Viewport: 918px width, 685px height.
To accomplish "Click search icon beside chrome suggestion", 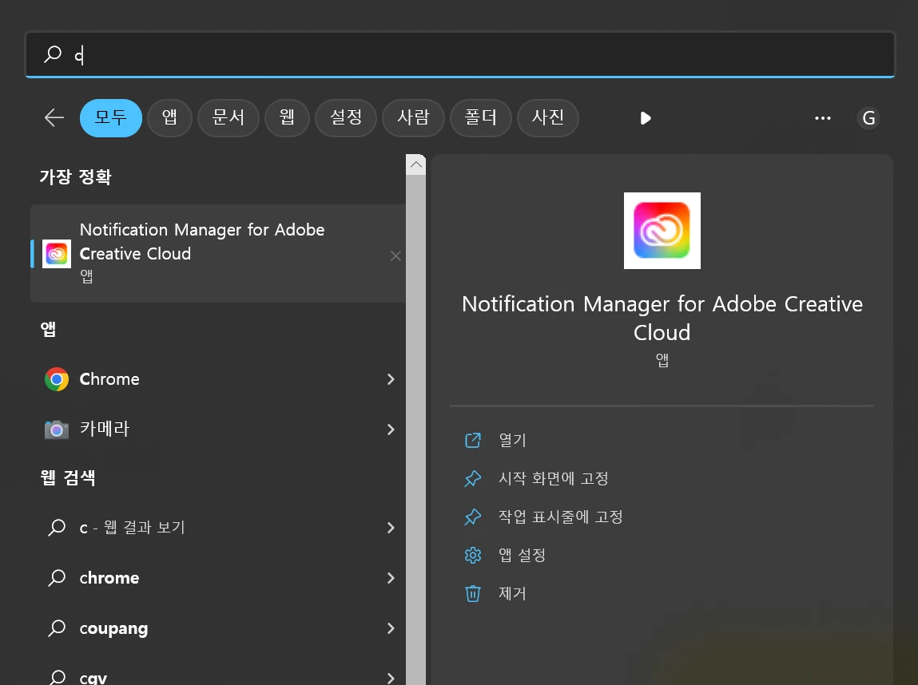I will [57, 578].
